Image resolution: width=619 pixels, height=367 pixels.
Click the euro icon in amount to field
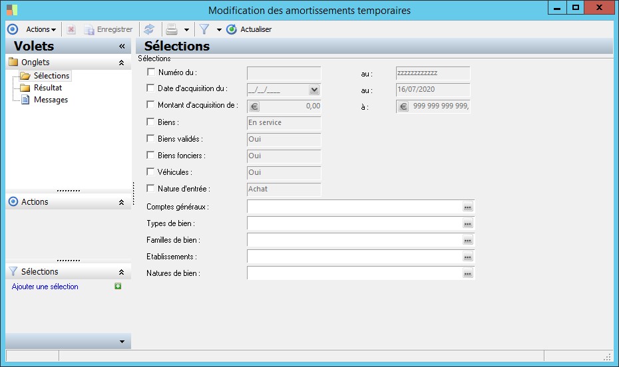click(x=403, y=106)
